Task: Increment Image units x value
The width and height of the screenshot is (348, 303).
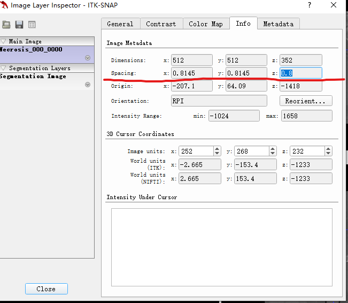Action: pos(217,149)
